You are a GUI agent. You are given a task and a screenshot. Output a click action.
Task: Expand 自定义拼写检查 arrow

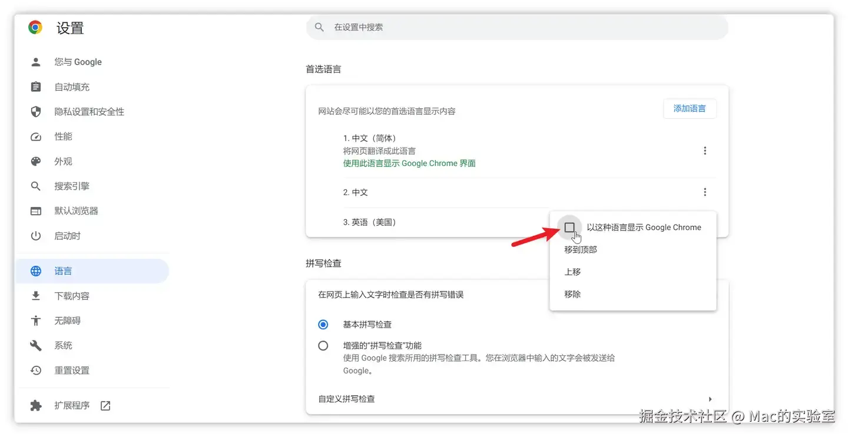710,399
